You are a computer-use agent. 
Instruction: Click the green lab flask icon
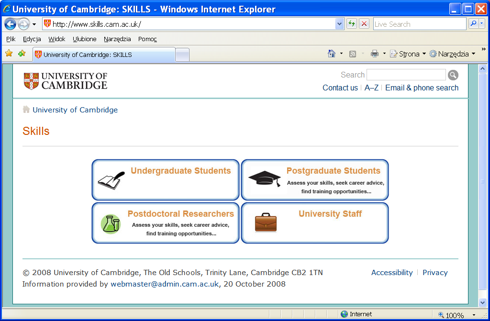[111, 224]
